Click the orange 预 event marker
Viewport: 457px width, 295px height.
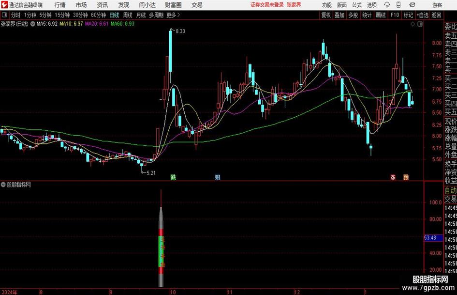[406, 177]
